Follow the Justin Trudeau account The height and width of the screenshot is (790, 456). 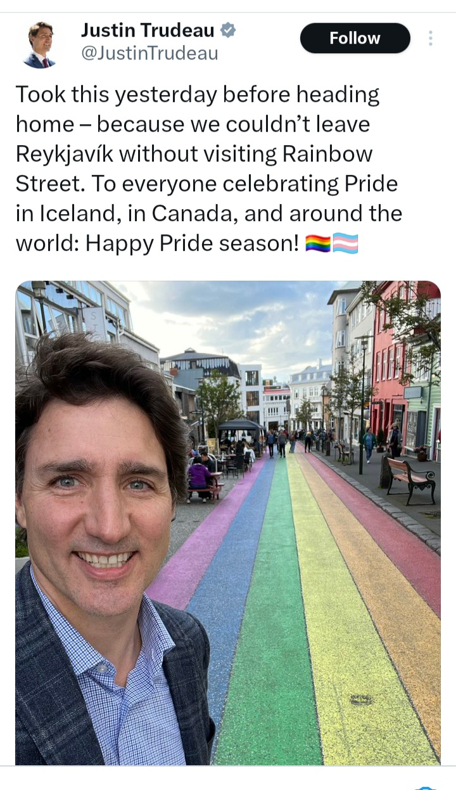point(355,38)
